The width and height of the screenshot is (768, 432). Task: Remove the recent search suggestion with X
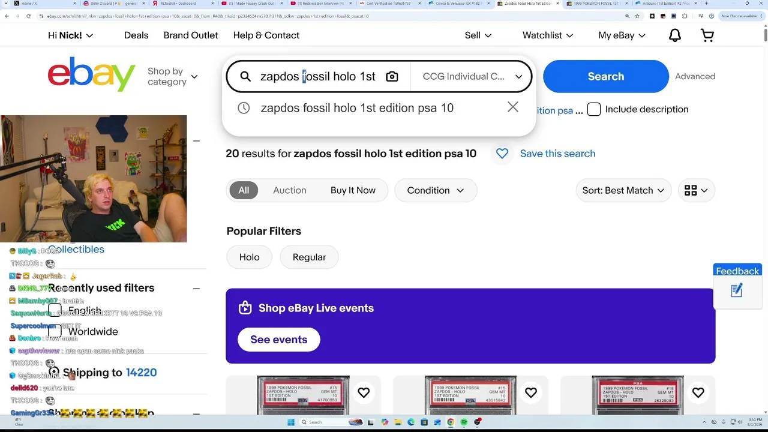(512, 107)
